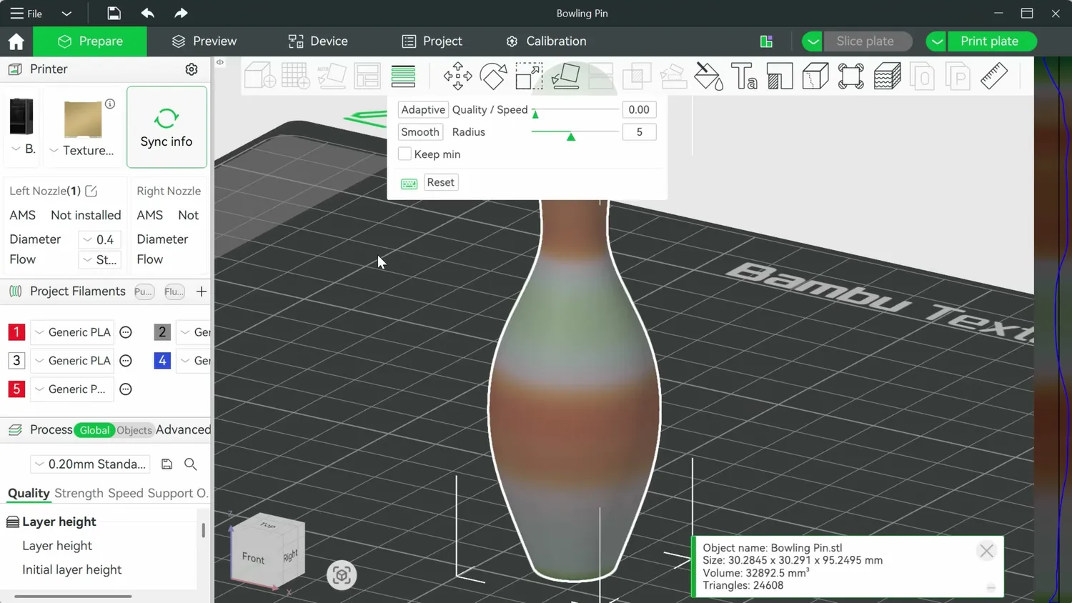Open the Speed settings tab
This screenshot has width=1072, height=603.
pyautogui.click(x=126, y=493)
